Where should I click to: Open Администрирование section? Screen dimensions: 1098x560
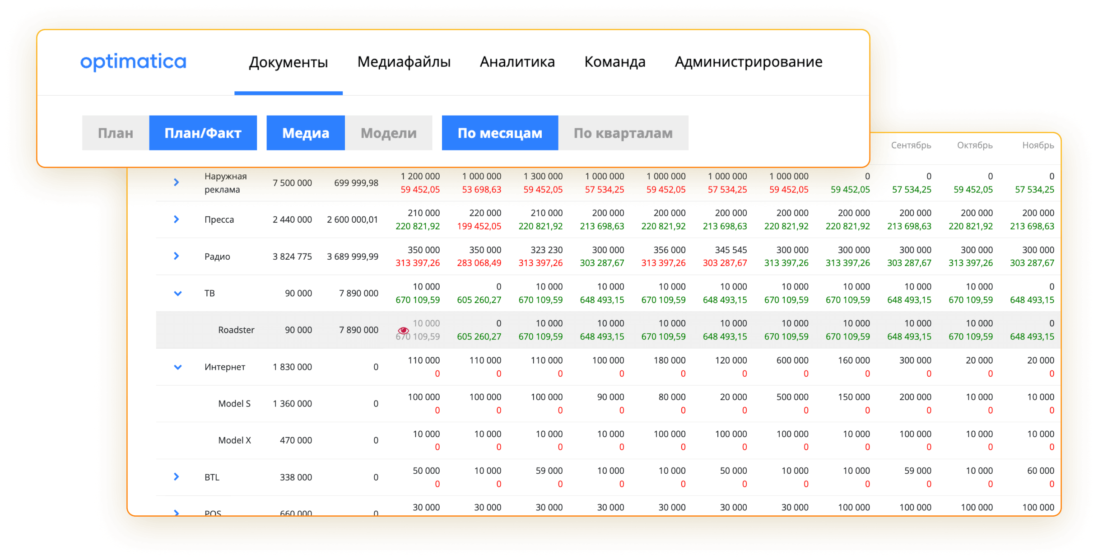[748, 62]
